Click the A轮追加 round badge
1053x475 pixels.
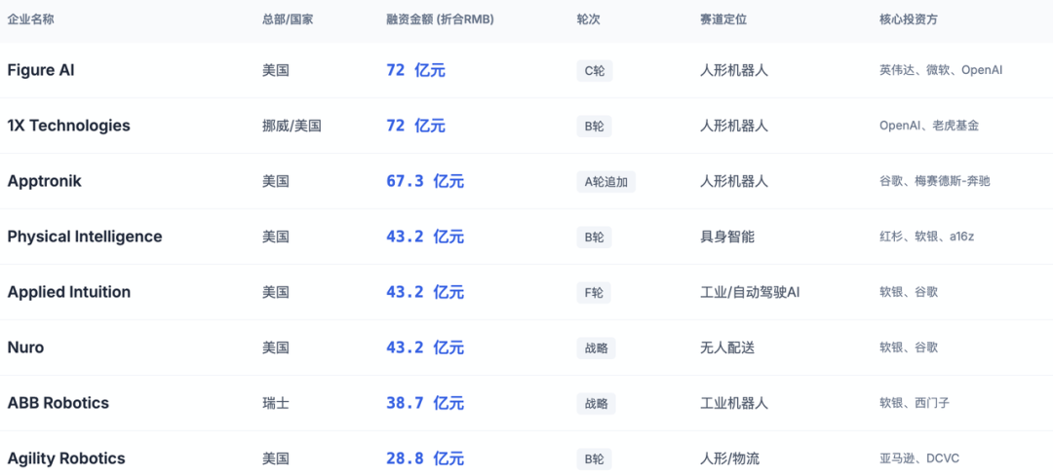click(x=605, y=182)
